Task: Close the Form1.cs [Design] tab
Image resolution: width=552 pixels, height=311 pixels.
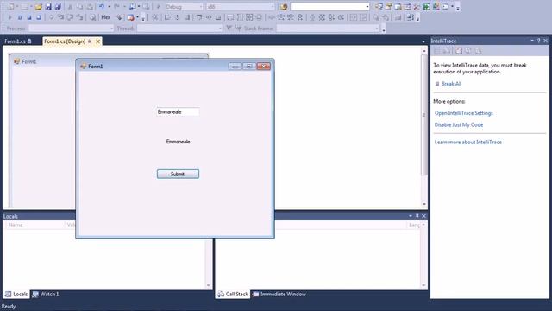Action: pos(97,41)
